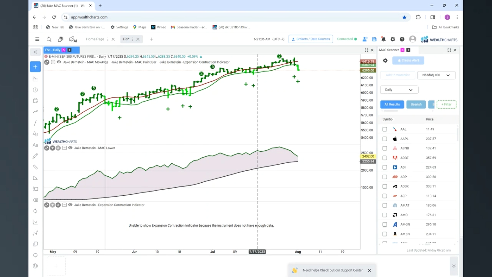Screen dimensions: 492x277
Task: Toggle main chart indicators eye icon
Action: (59, 62)
